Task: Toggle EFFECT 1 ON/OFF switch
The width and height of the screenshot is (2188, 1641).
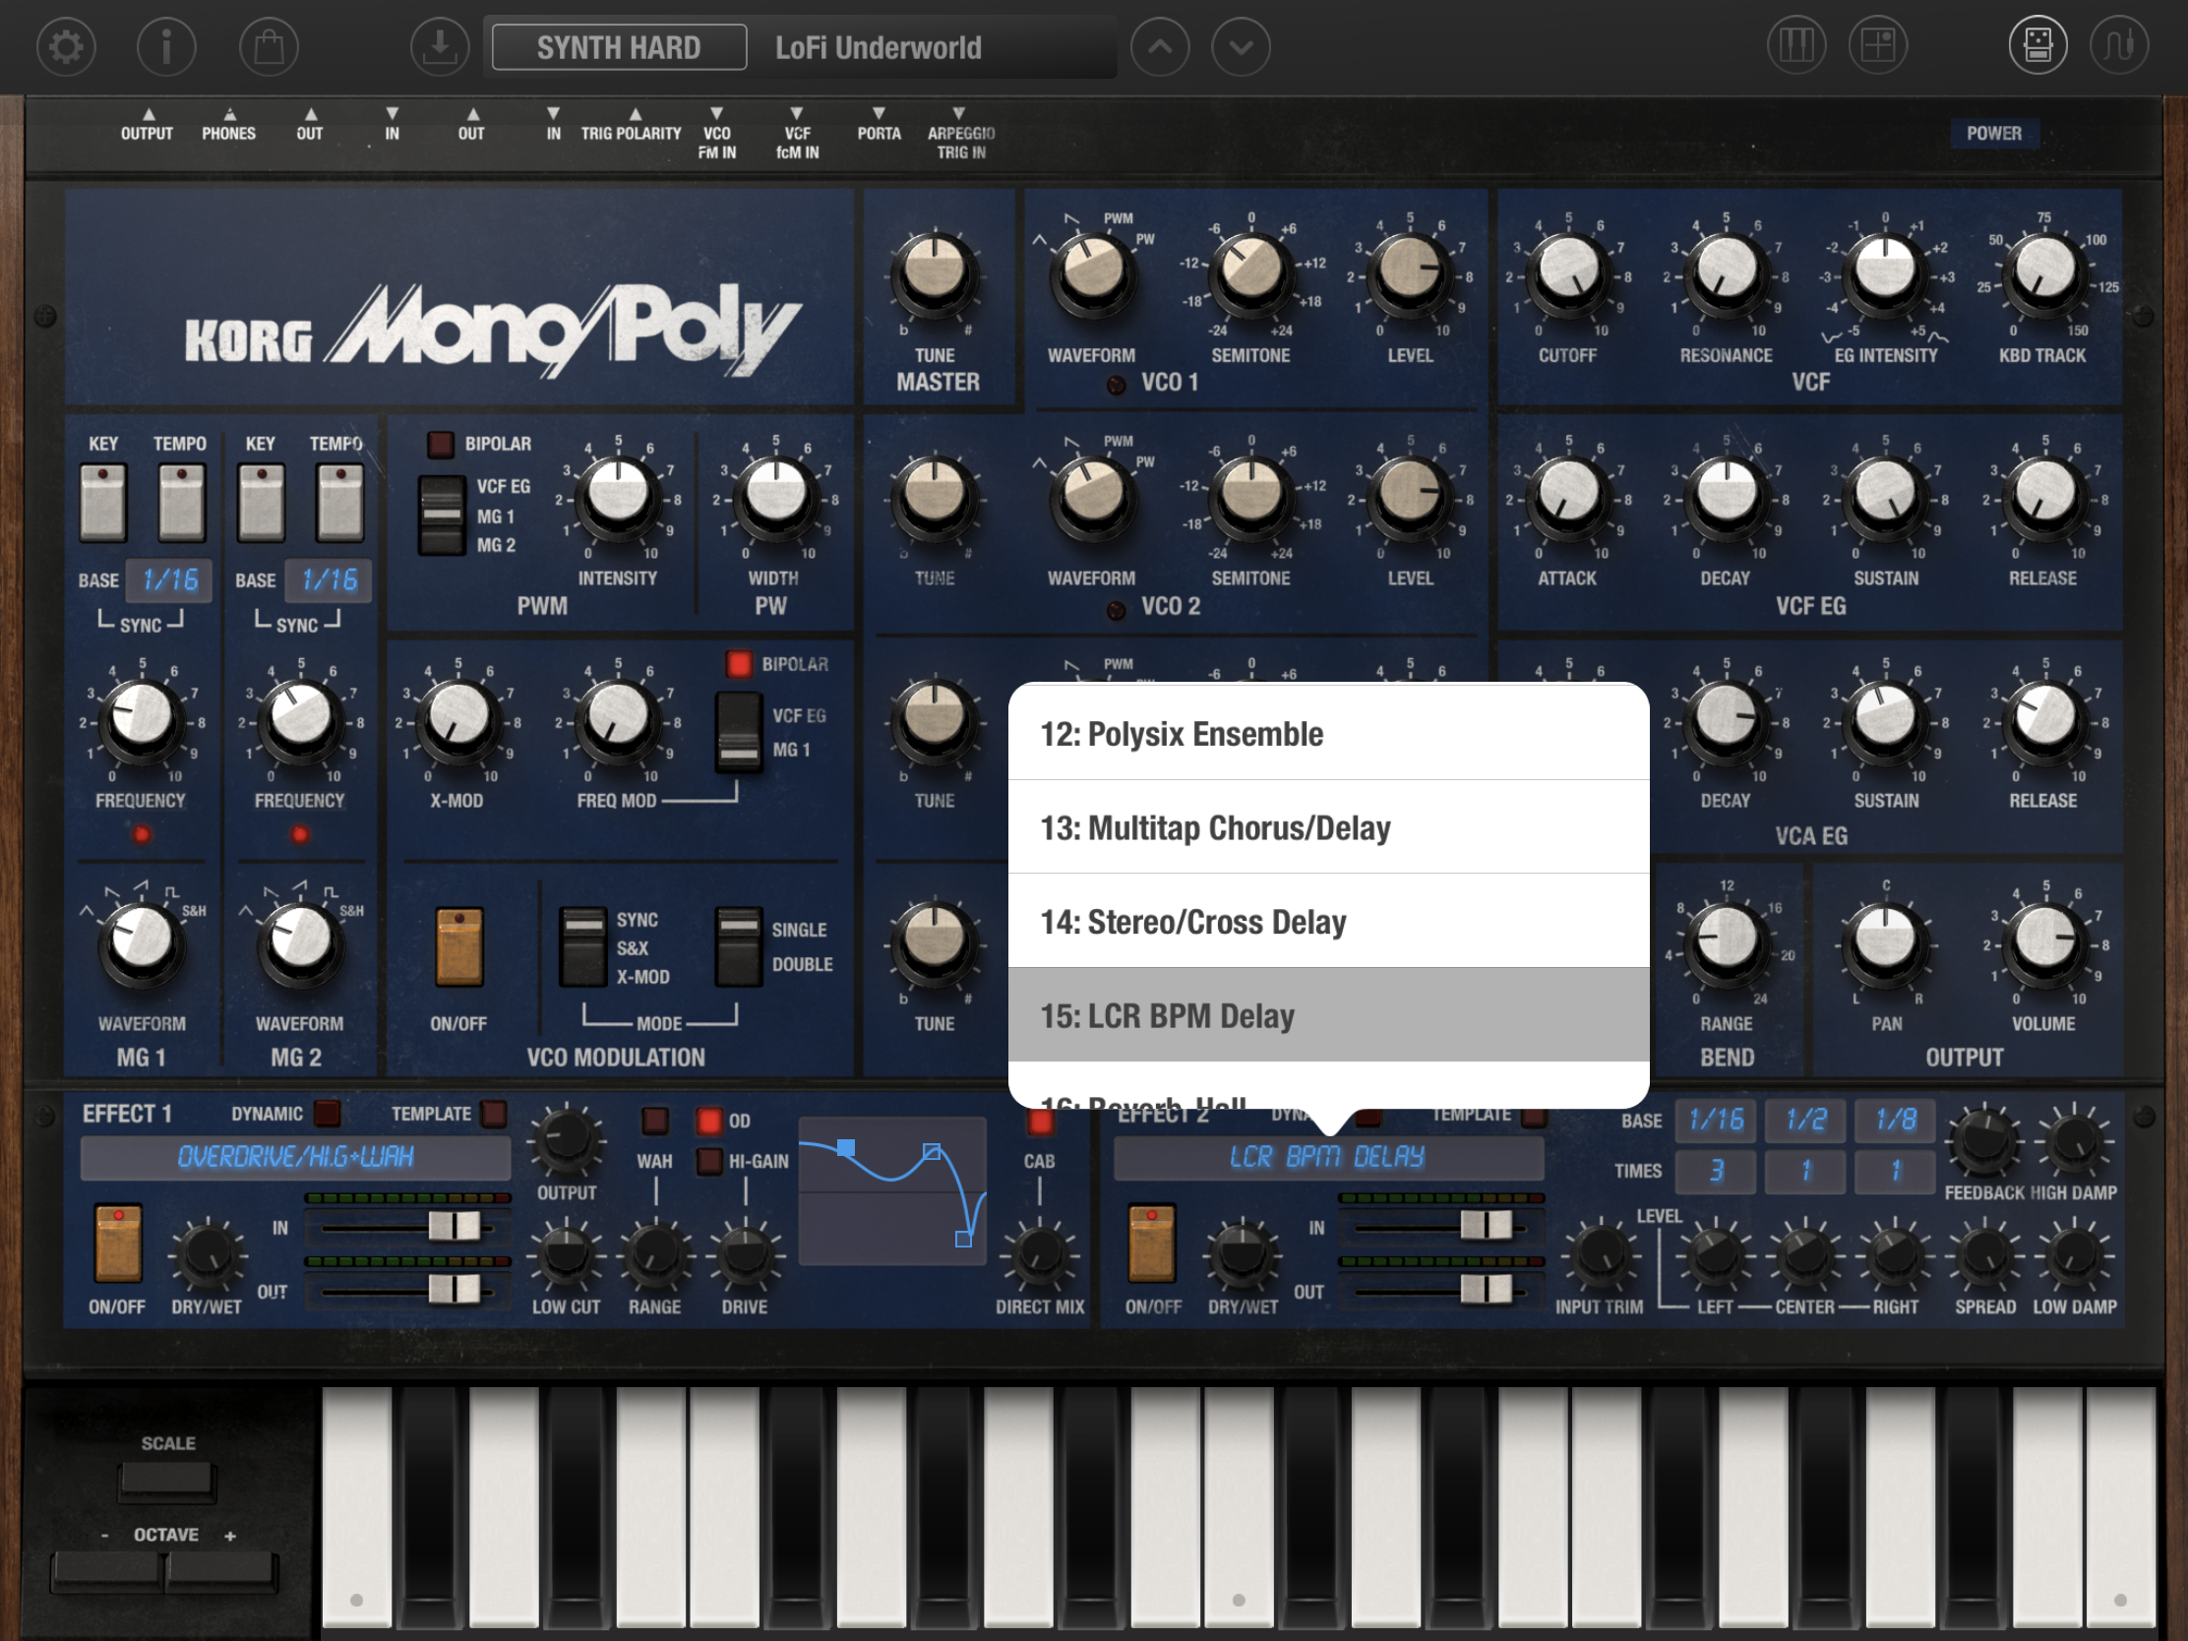Action: coord(118,1243)
